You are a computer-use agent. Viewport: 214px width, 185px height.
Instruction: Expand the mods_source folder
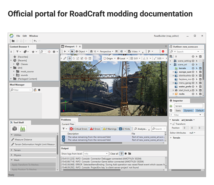(14, 72)
